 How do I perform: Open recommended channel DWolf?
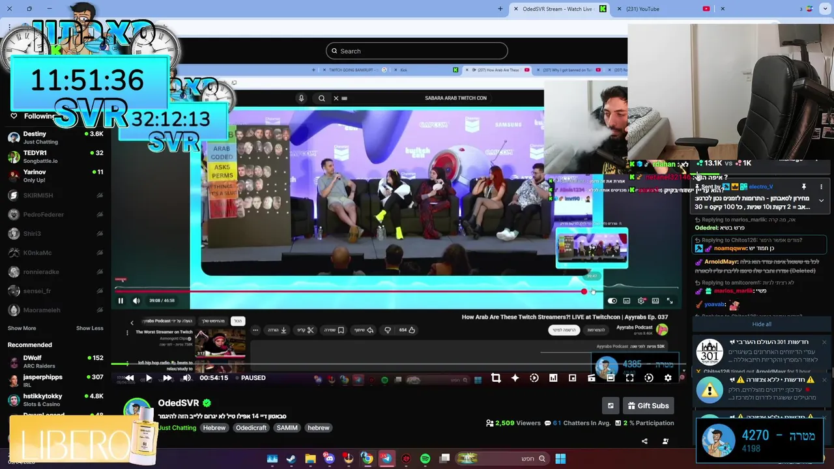[x=55, y=362]
